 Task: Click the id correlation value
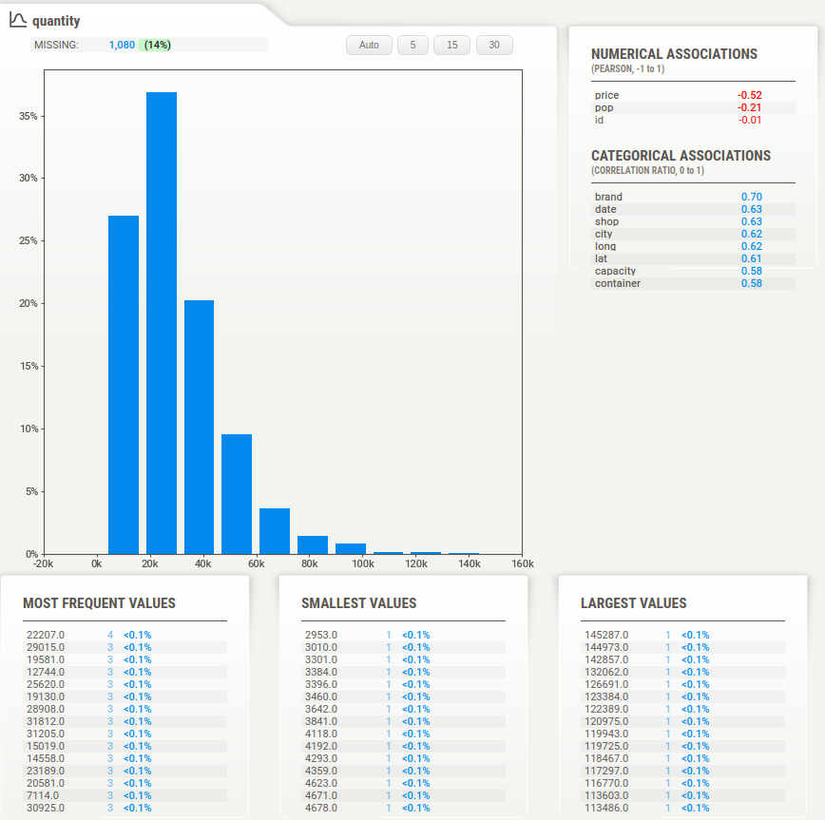click(x=751, y=121)
